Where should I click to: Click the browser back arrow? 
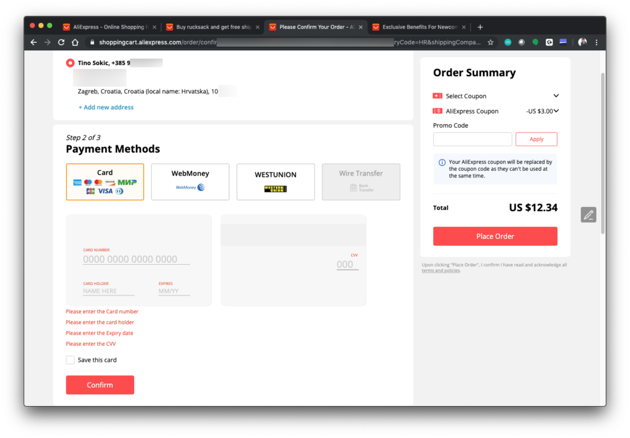(34, 42)
